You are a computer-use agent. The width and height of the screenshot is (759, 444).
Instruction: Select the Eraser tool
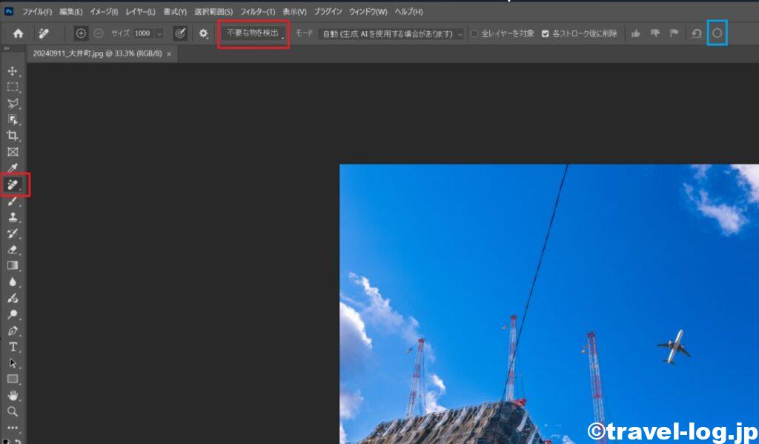13,250
